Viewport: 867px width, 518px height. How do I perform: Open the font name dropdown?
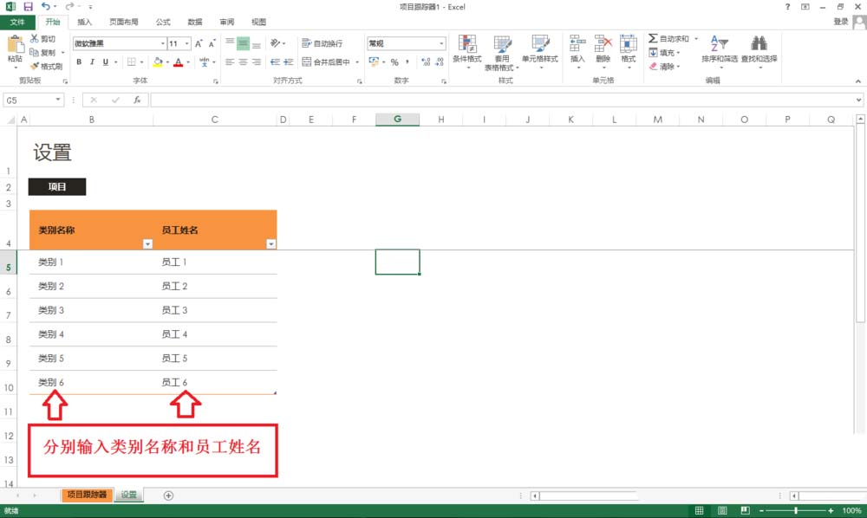click(162, 42)
